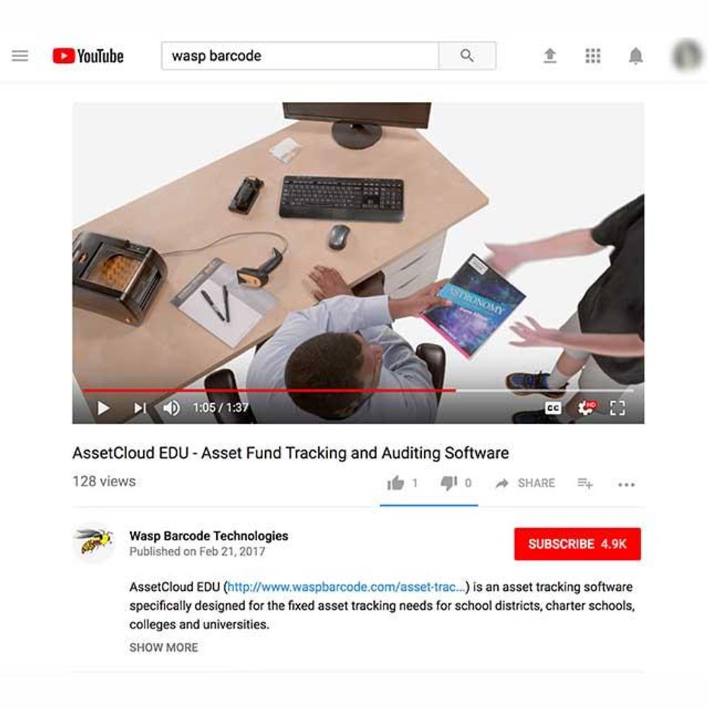Skip to the next video
The image size is (708, 708).
click(x=140, y=407)
